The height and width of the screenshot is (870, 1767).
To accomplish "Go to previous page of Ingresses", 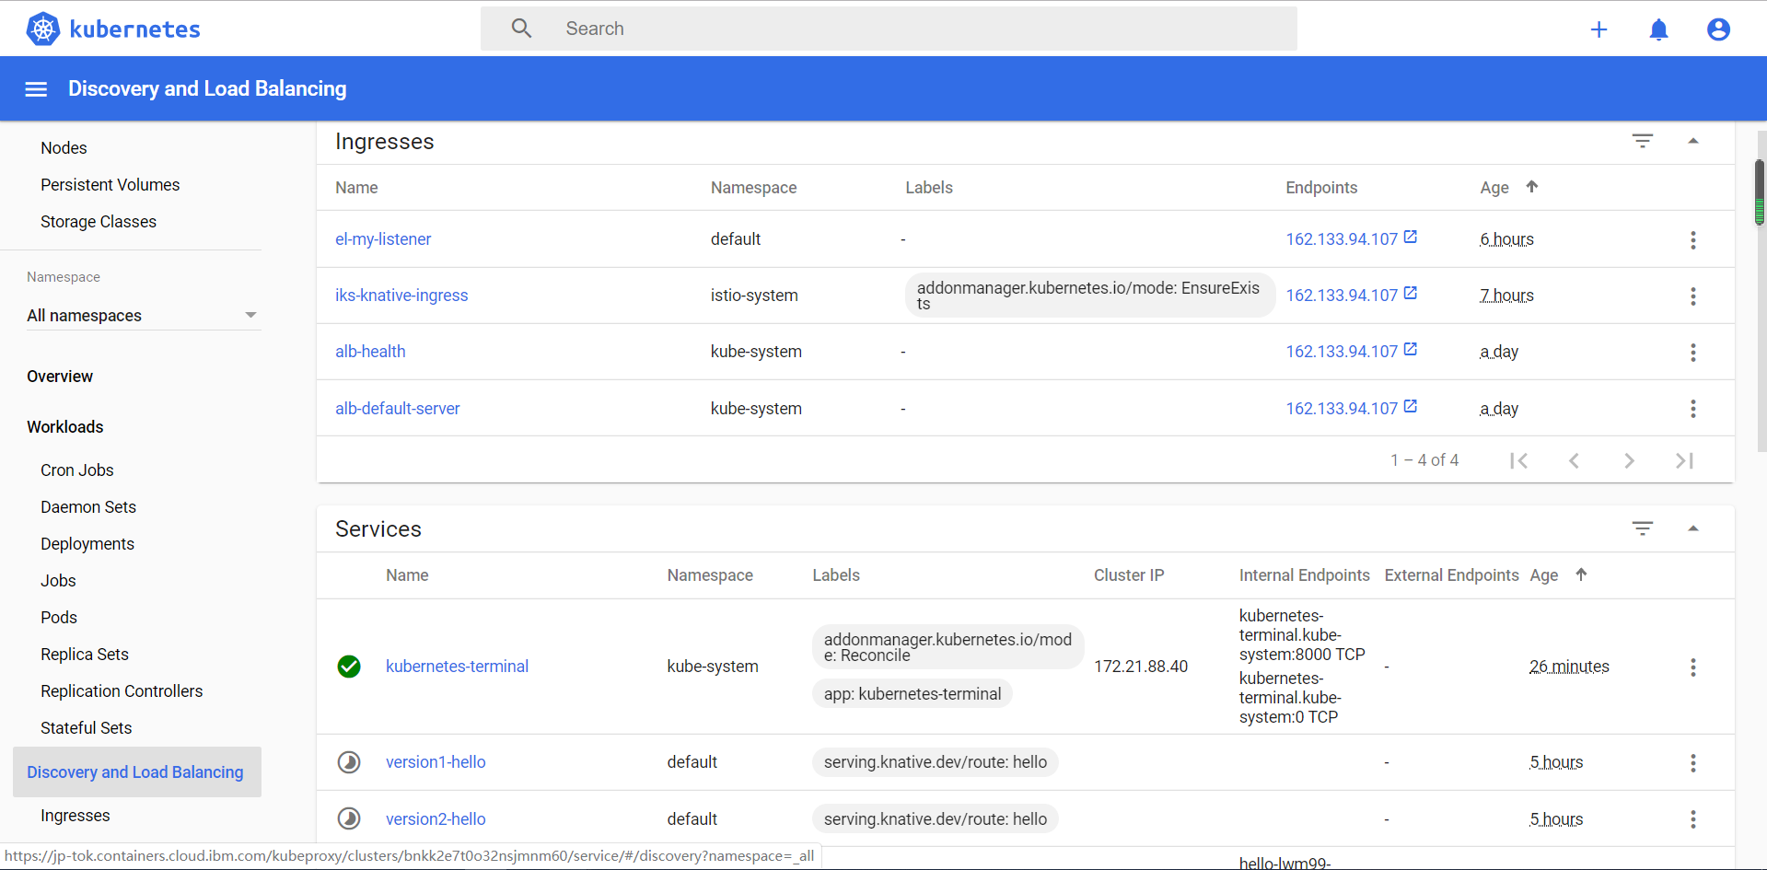I will click(x=1574, y=460).
